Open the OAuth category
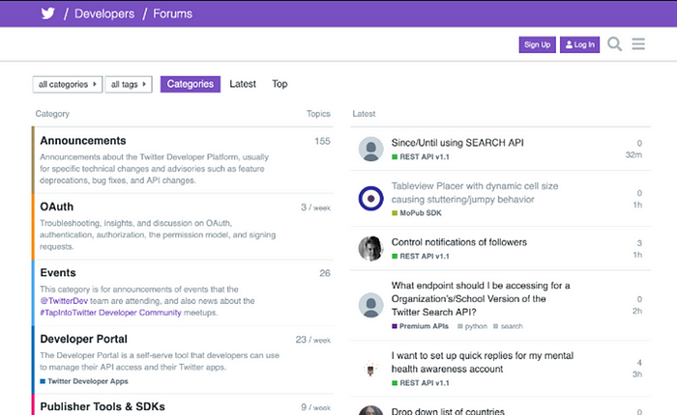Screen dimensions: 677x415 (x=56, y=207)
